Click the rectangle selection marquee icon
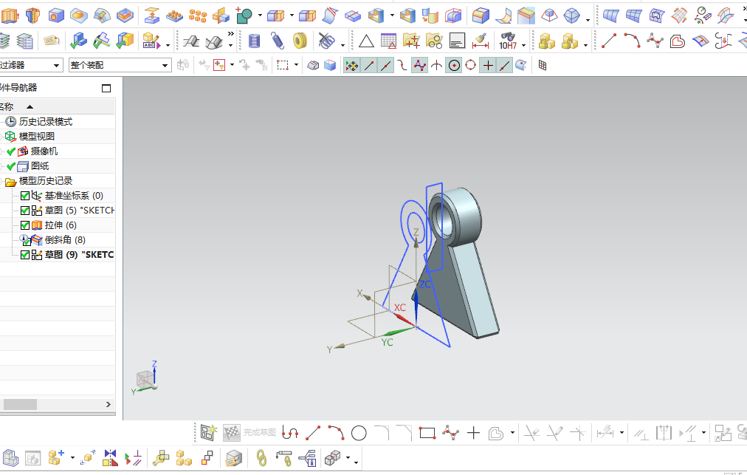 pos(283,65)
